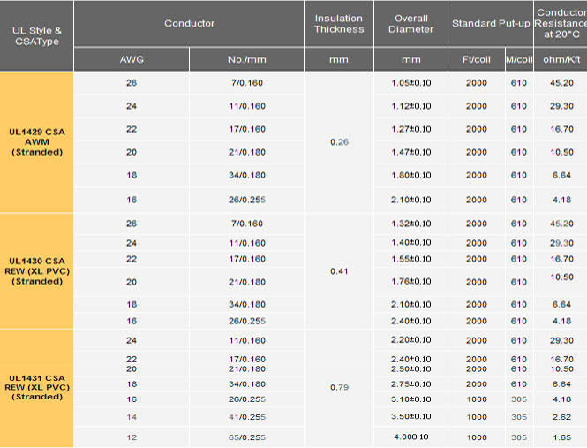Image resolution: width=587 pixels, height=448 pixels.
Task: Select the 65/0.255 conductor cell
Action: click(246, 437)
